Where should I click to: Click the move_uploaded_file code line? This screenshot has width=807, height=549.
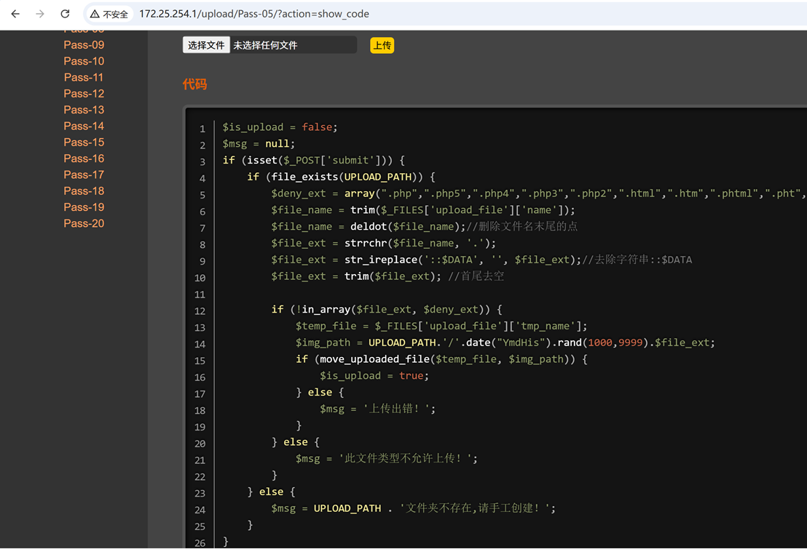click(x=441, y=358)
